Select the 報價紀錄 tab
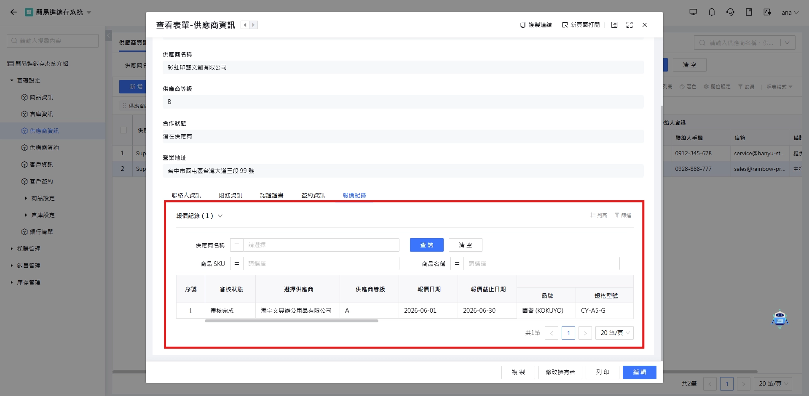This screenshot has width=809, height=396. click(x=354, y=195)
